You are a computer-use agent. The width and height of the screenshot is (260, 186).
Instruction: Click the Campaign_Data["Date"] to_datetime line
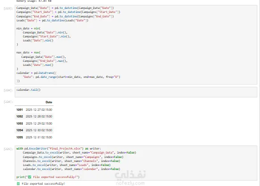pos(65,8)
